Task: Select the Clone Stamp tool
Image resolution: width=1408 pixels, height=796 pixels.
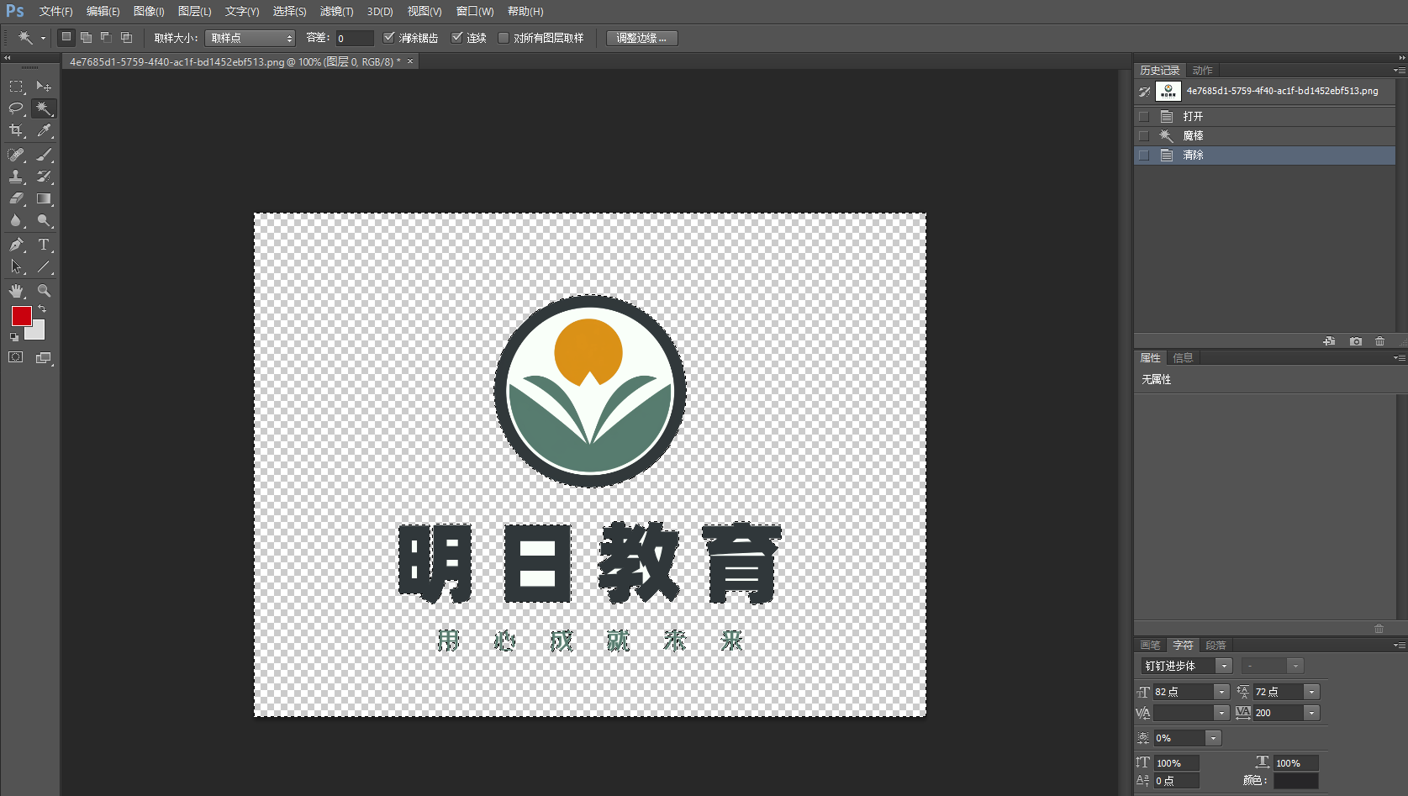Action: (x=16, y=177)
